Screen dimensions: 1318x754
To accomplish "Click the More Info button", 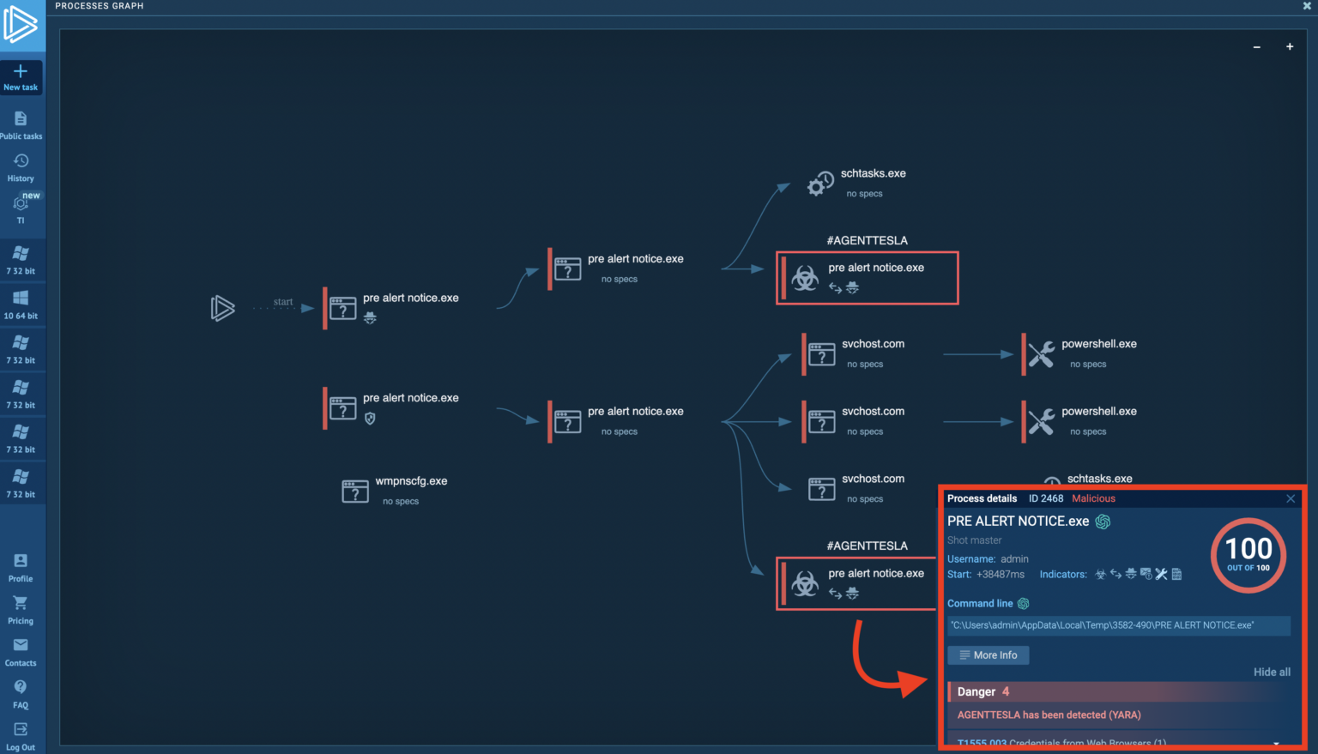I will pyautogui.click(x=988, y=654).
